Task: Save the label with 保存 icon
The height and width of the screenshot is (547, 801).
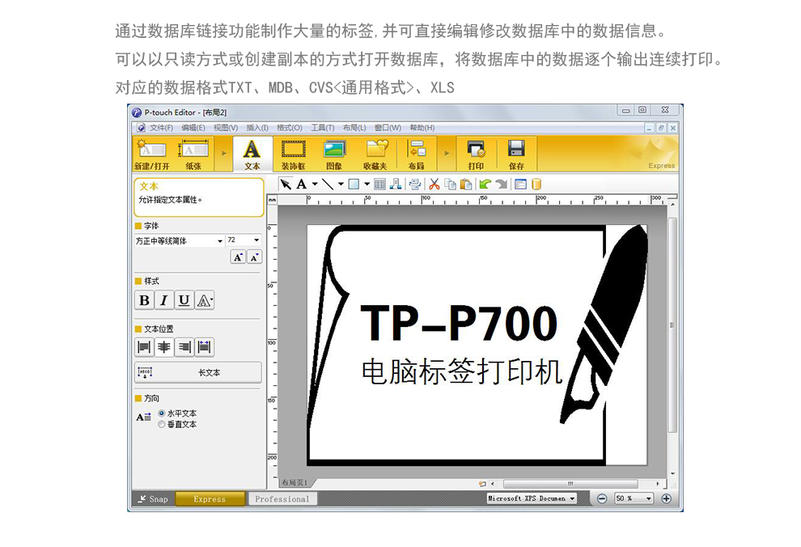Action: 516,153
